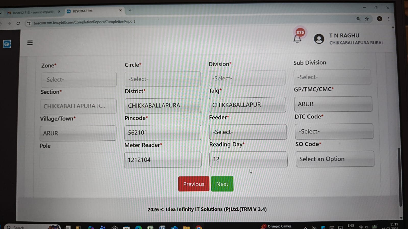Click the Reading Day field showing 12
The width and height of the screenshot is (408, 229).
pyautogui.click(x=248, y=159)
